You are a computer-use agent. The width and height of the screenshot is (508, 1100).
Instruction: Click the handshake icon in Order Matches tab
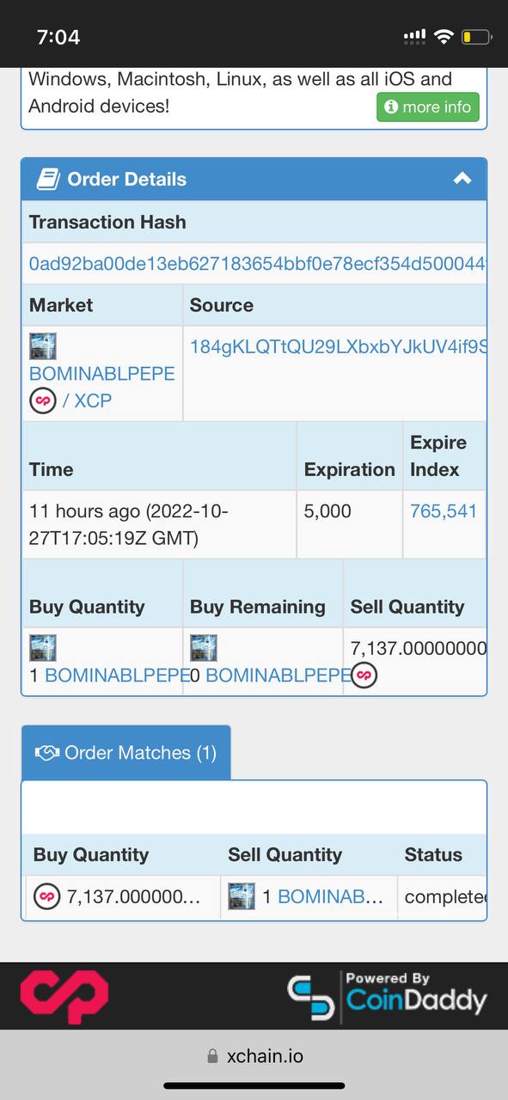point(46,753)
